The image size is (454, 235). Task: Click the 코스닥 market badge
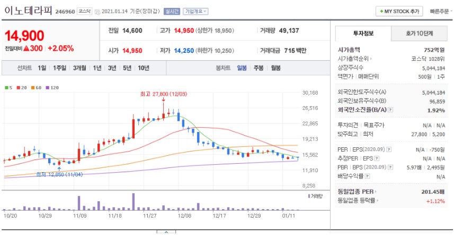point(84,11)
